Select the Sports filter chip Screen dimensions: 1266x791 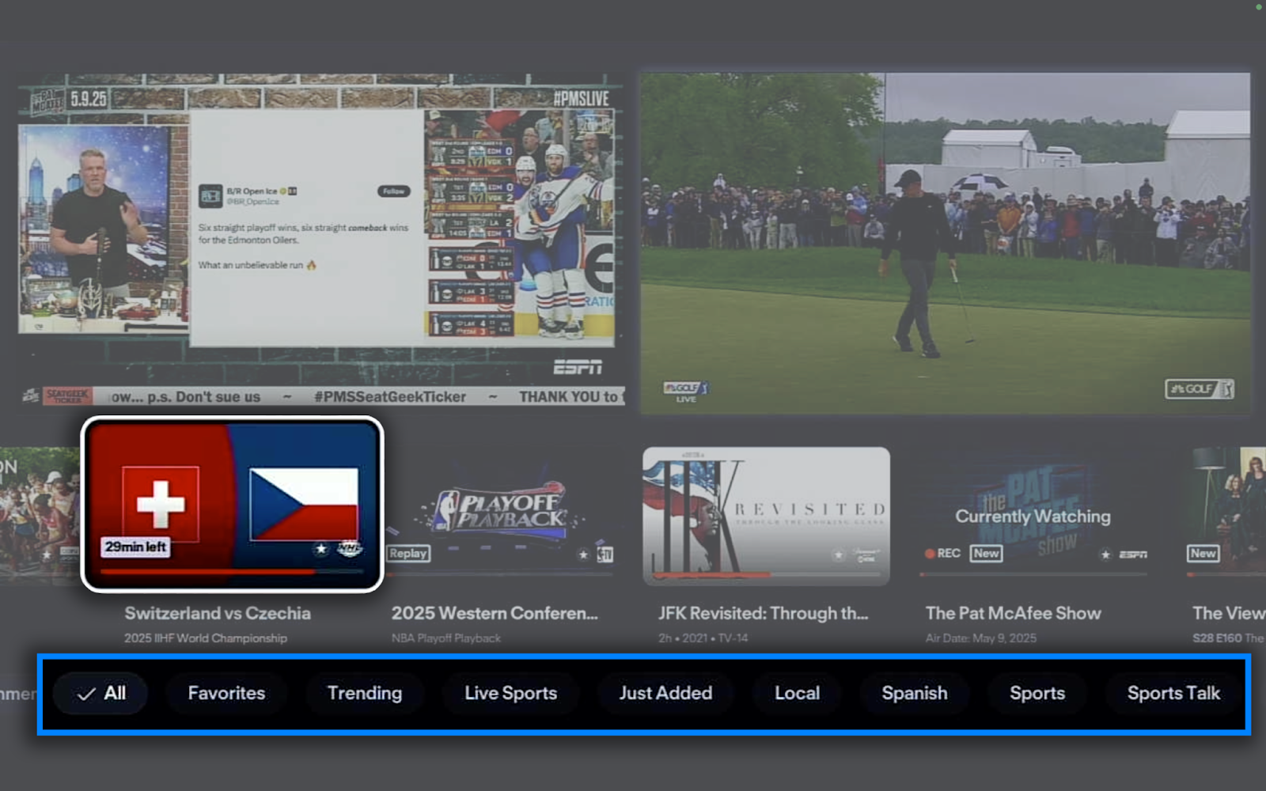point(1037,694)
